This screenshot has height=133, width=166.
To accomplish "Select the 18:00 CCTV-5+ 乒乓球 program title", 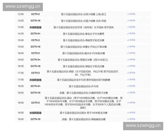I will coord(84,86).
